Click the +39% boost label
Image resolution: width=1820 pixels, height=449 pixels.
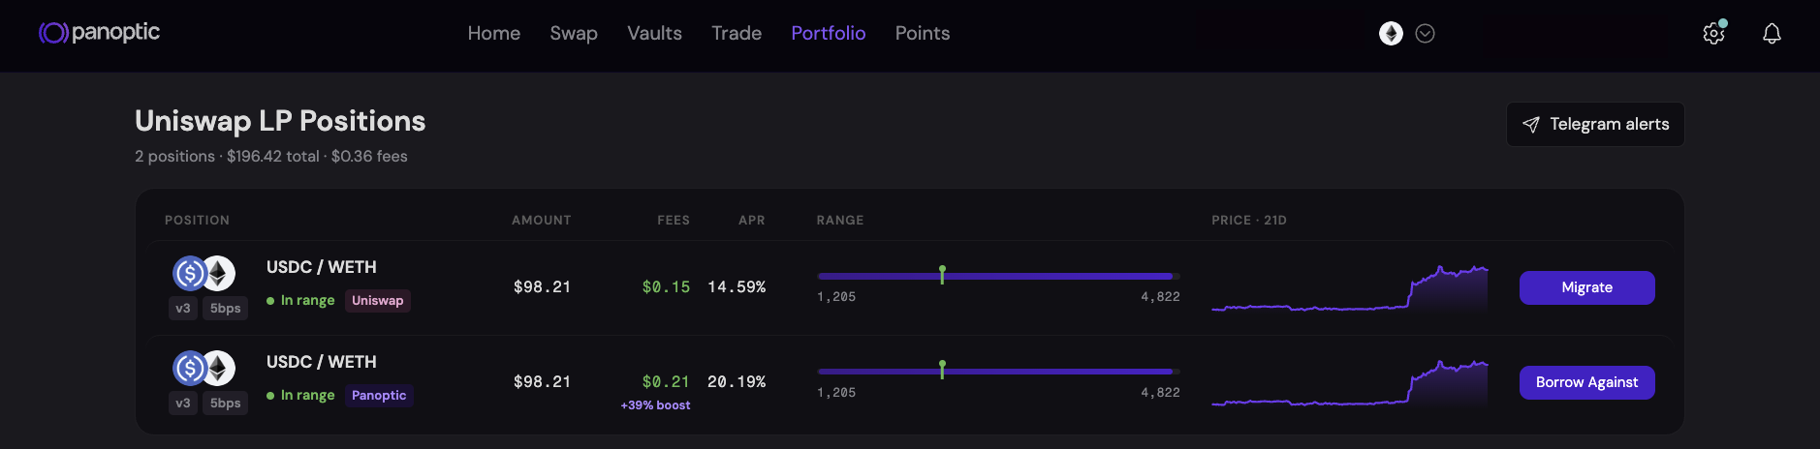(x=655, y=405)
